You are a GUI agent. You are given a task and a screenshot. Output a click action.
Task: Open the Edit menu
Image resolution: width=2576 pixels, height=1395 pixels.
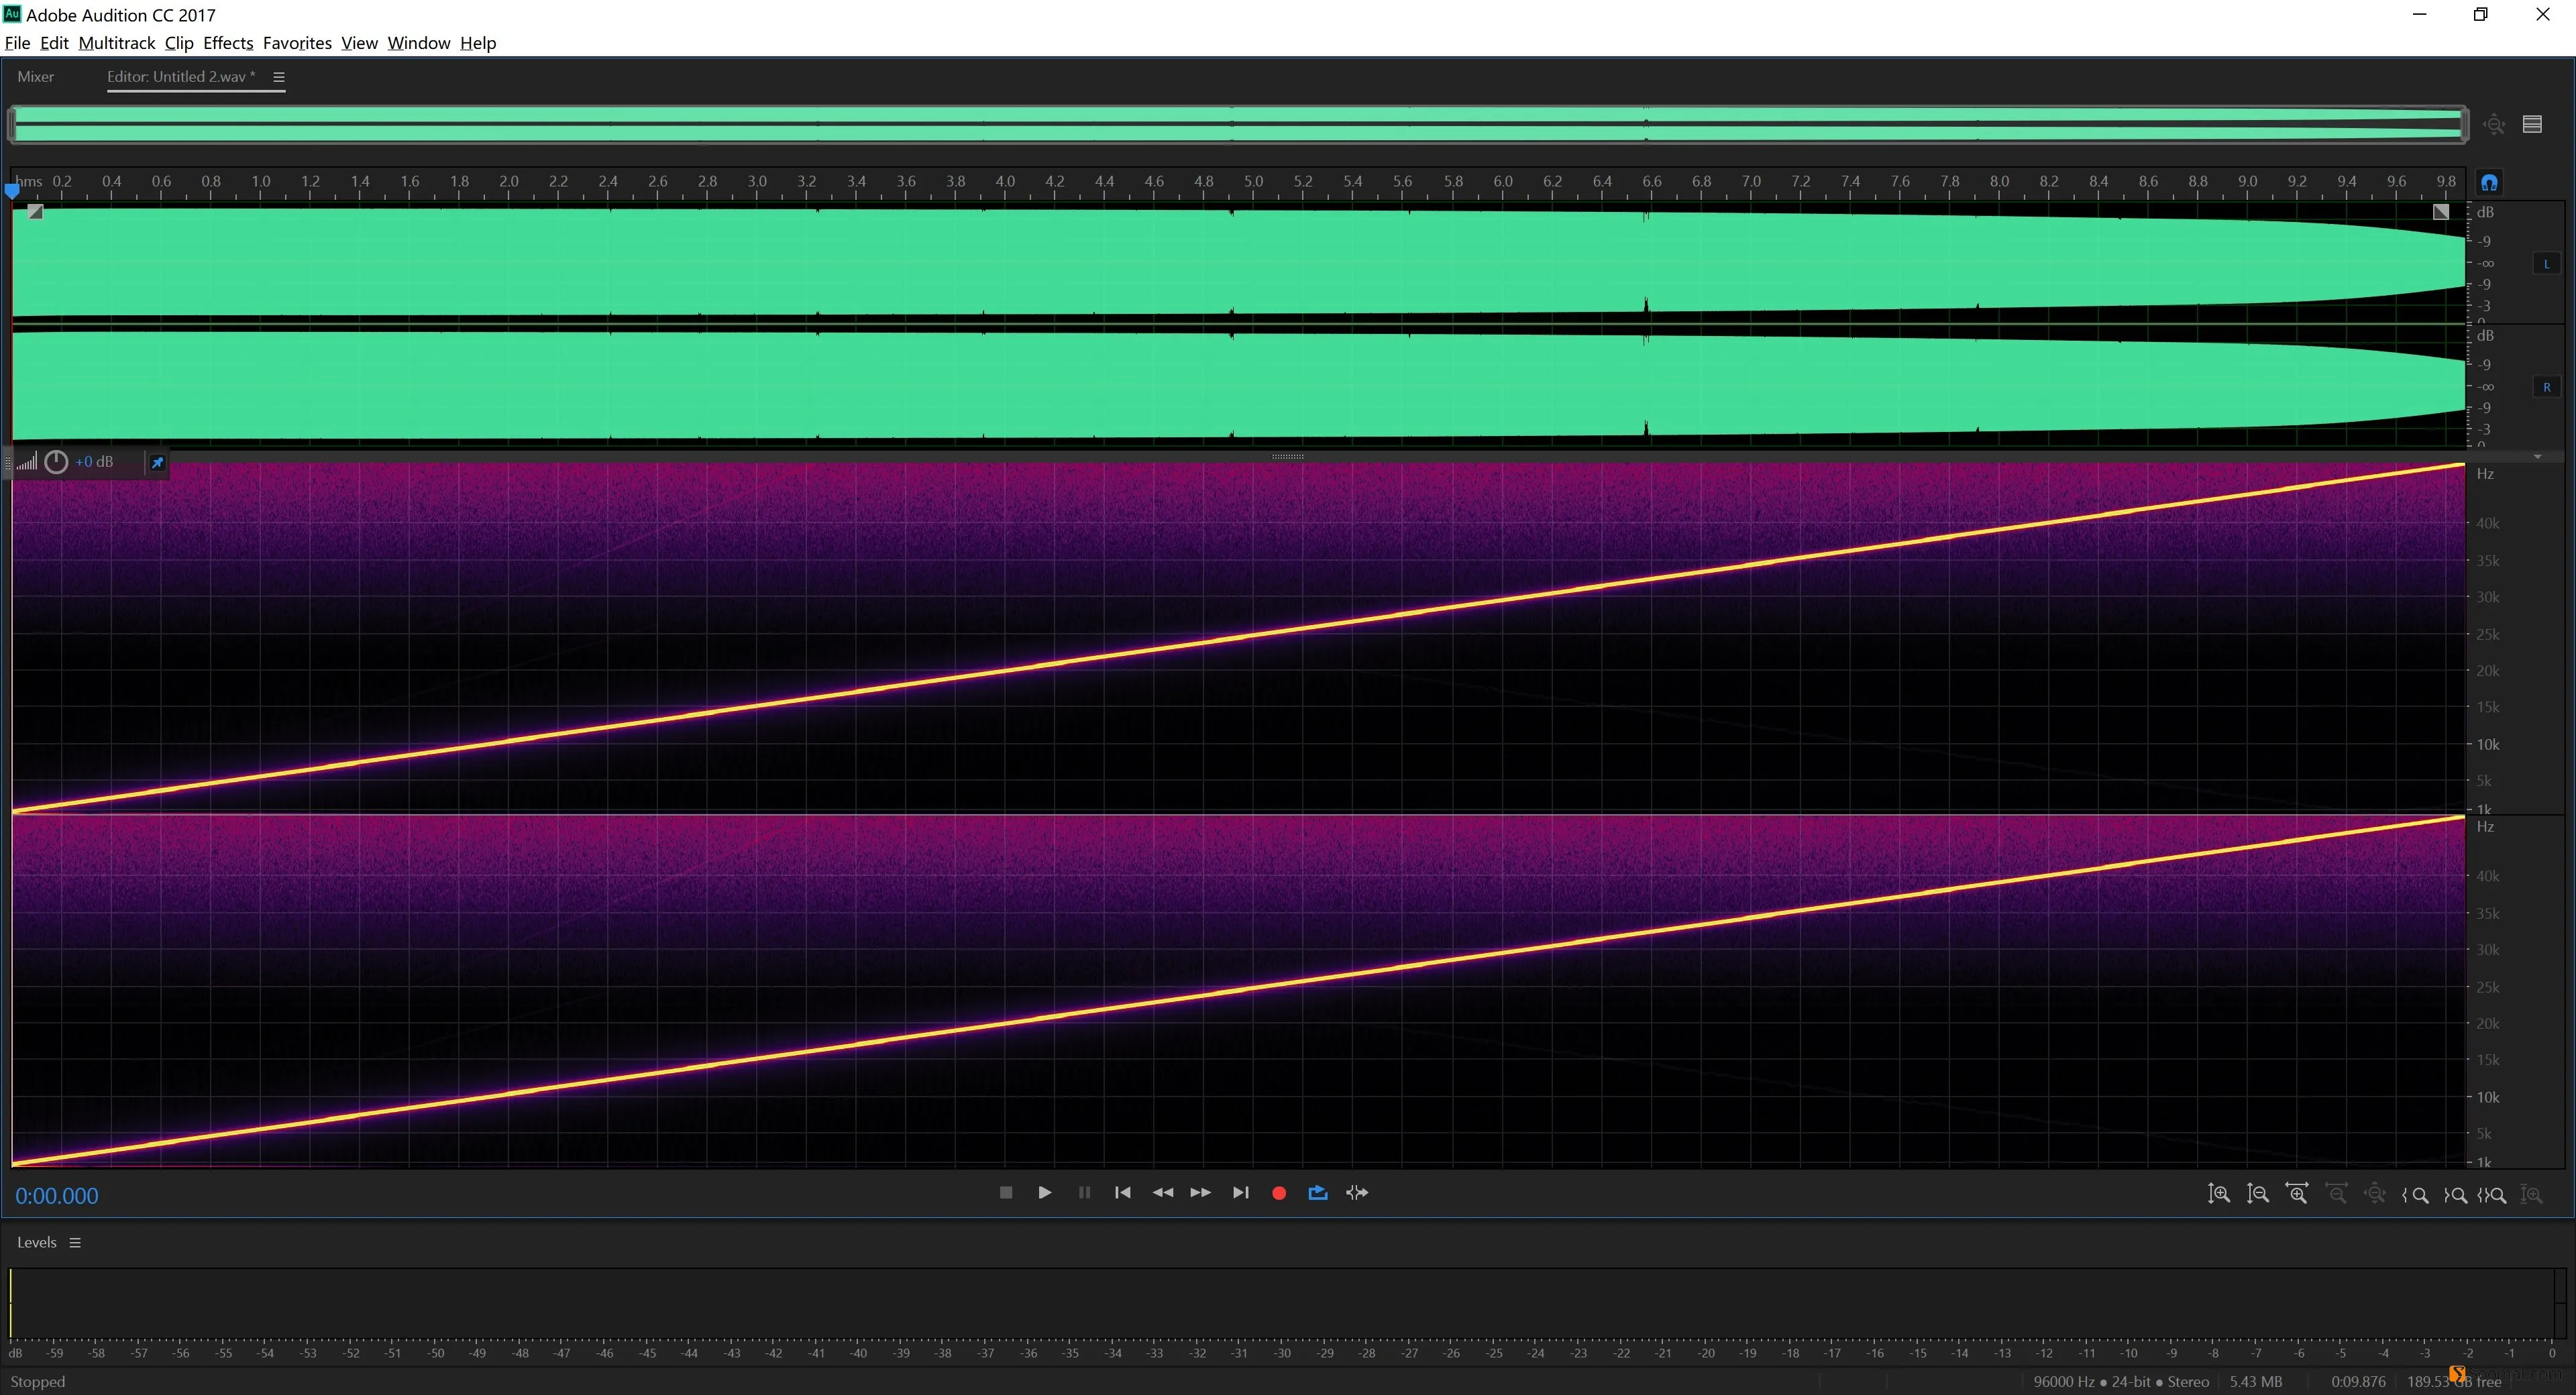pos(54,43)
